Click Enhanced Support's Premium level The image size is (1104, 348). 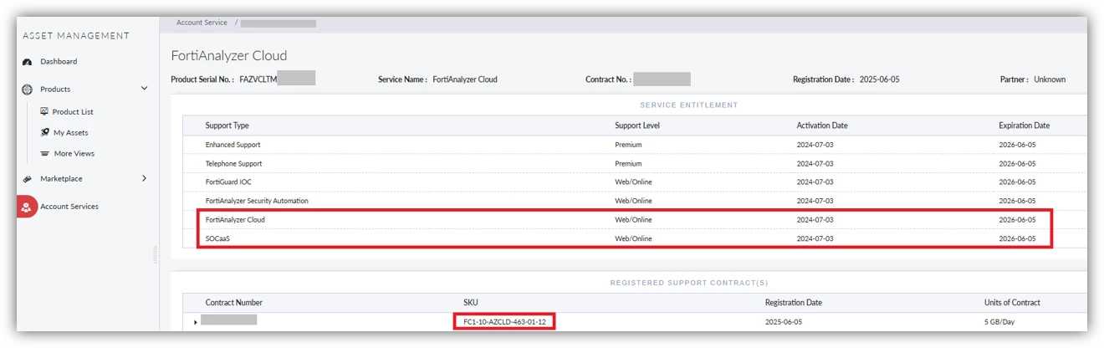click(628, 145)
